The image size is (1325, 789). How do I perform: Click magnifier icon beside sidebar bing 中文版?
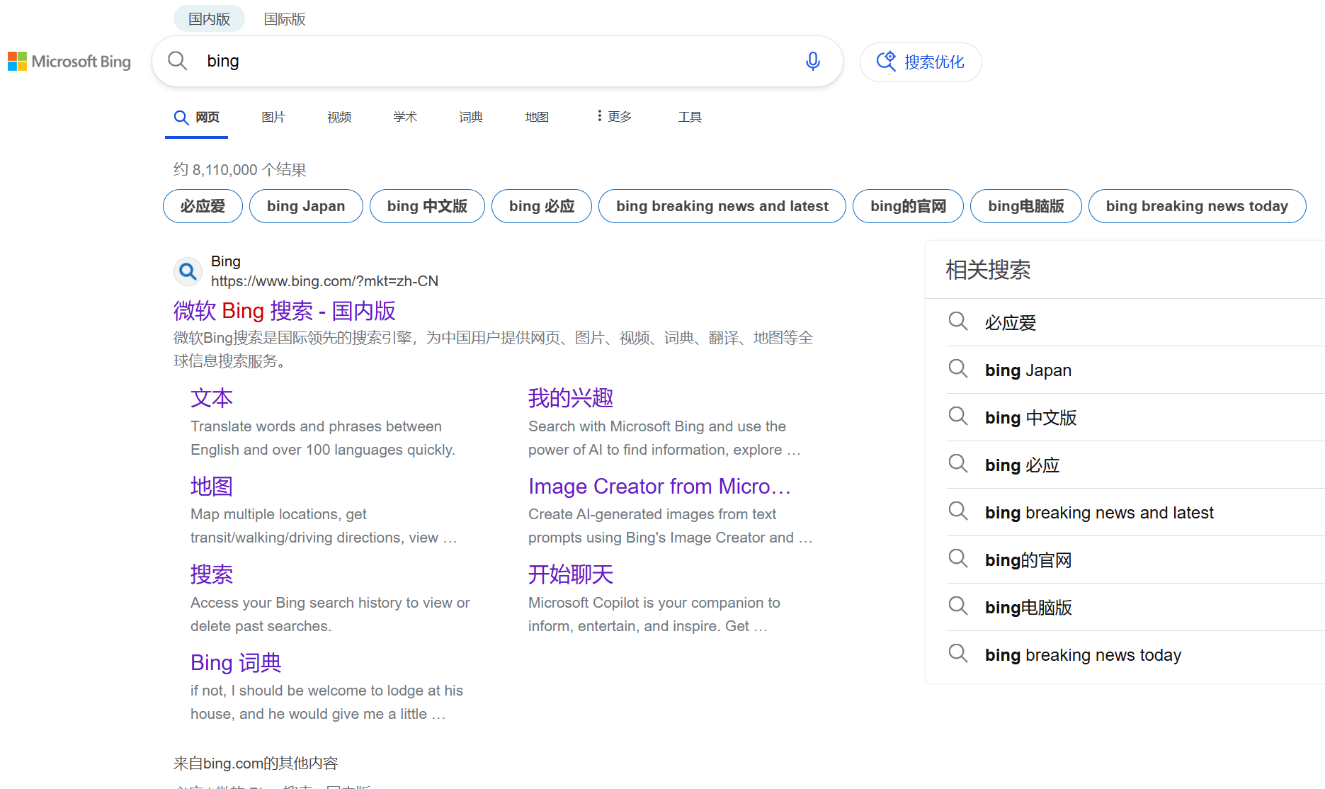(958, 416)
